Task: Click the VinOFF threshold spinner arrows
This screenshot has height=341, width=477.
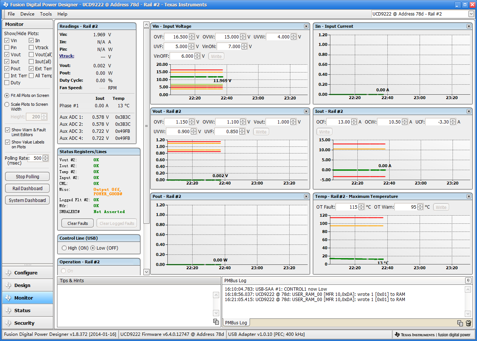Action: point(197,56)
